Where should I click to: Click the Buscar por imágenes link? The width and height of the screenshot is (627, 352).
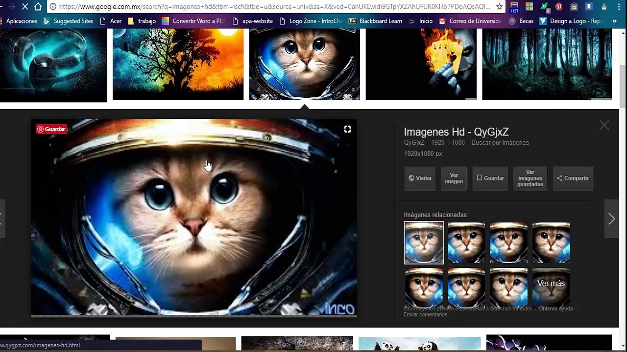coord(500,143)
